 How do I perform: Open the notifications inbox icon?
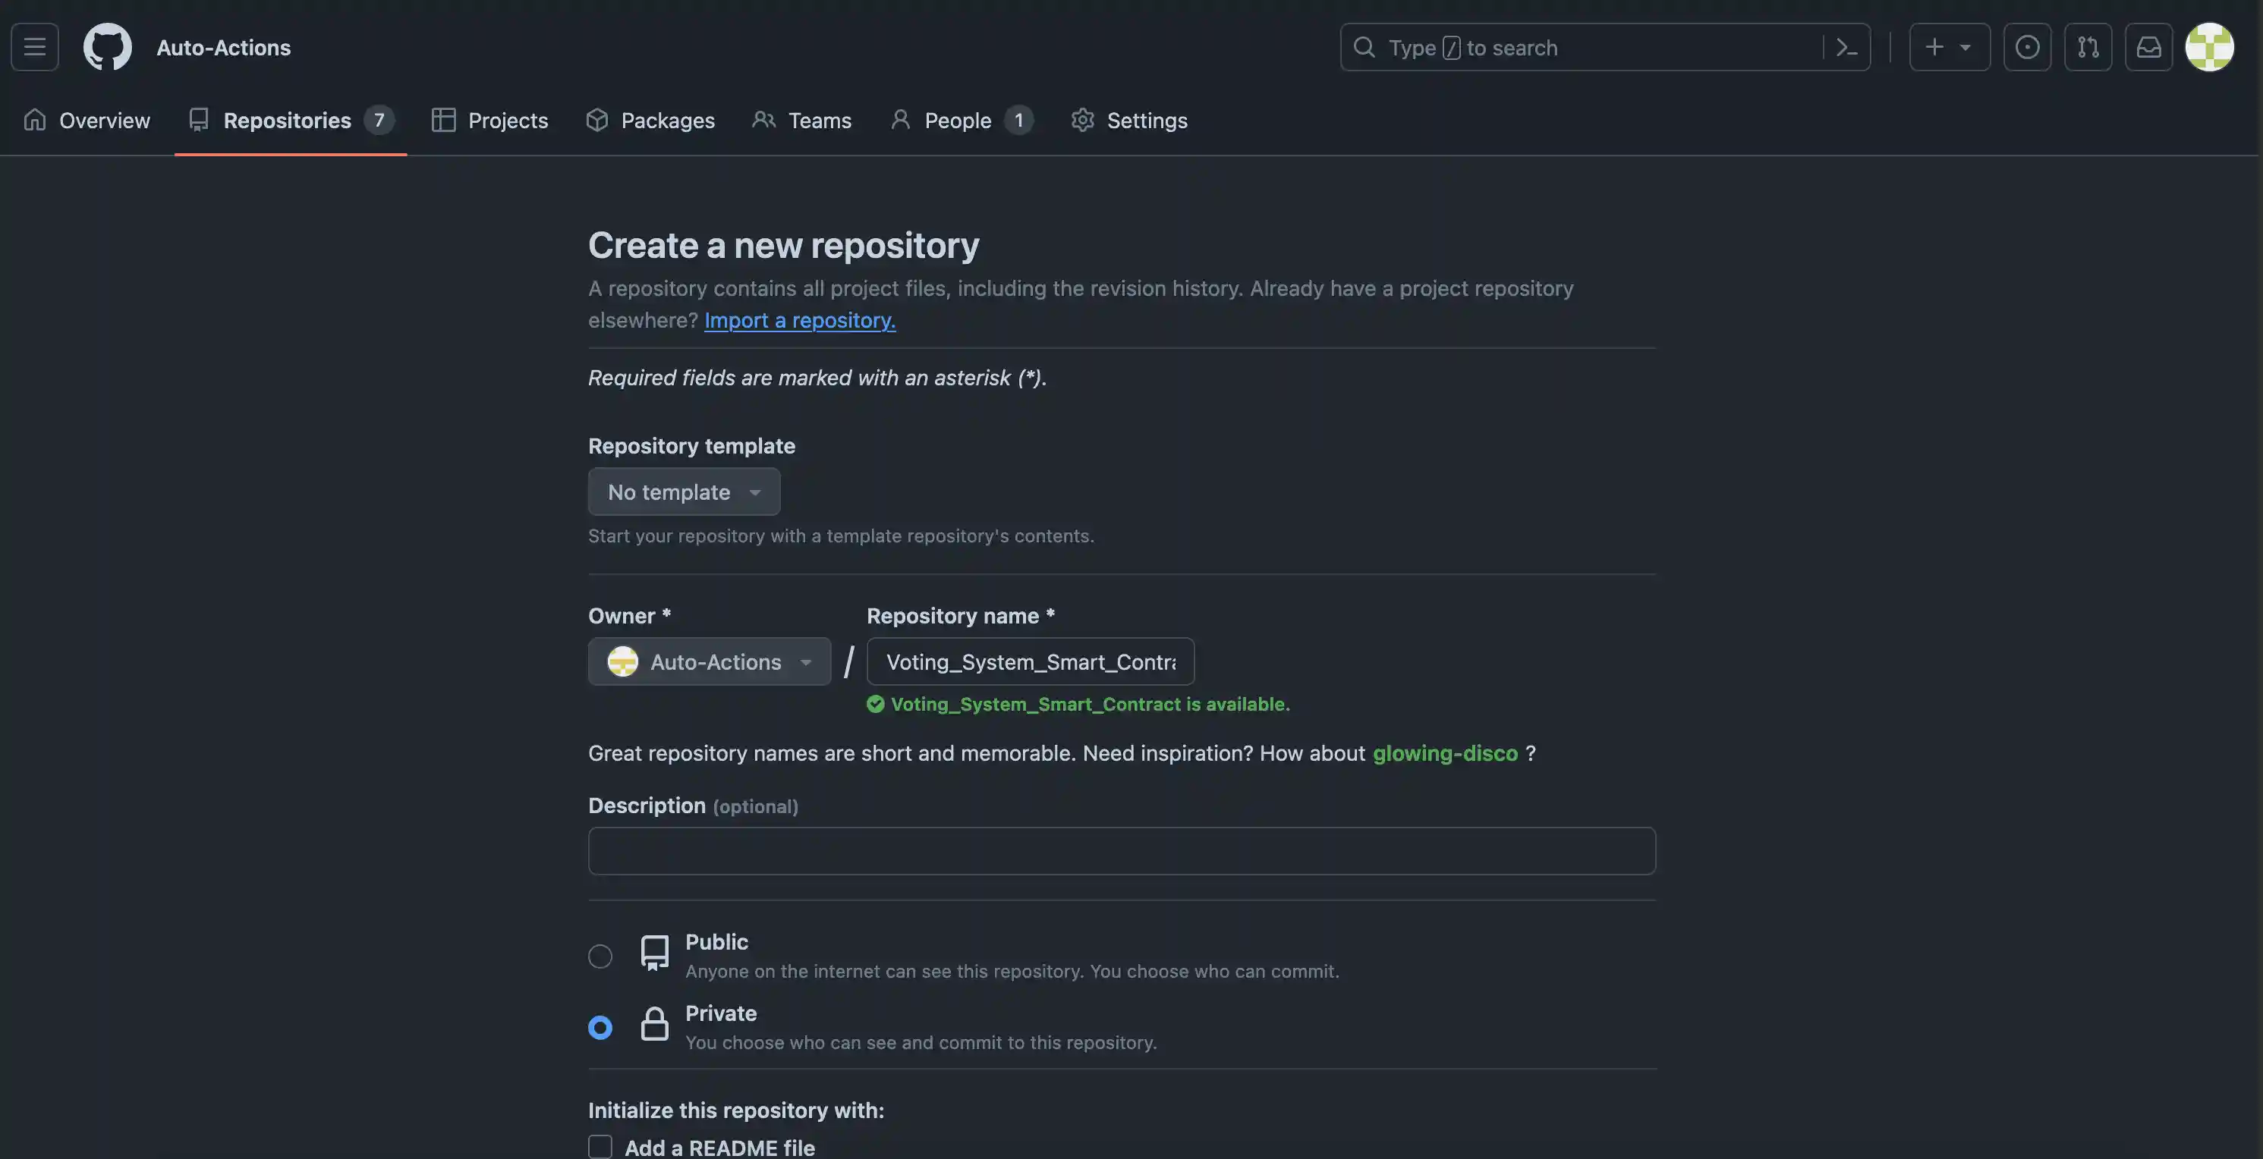pos(2149,46)
